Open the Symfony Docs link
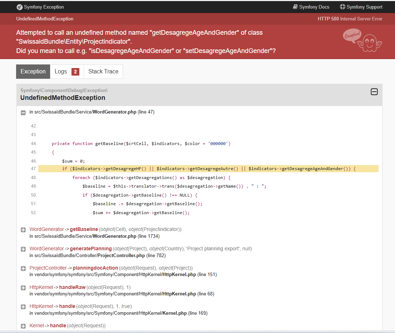 (311, 7)
